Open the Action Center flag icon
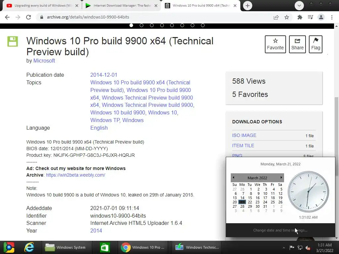 [x=292, y=247]
